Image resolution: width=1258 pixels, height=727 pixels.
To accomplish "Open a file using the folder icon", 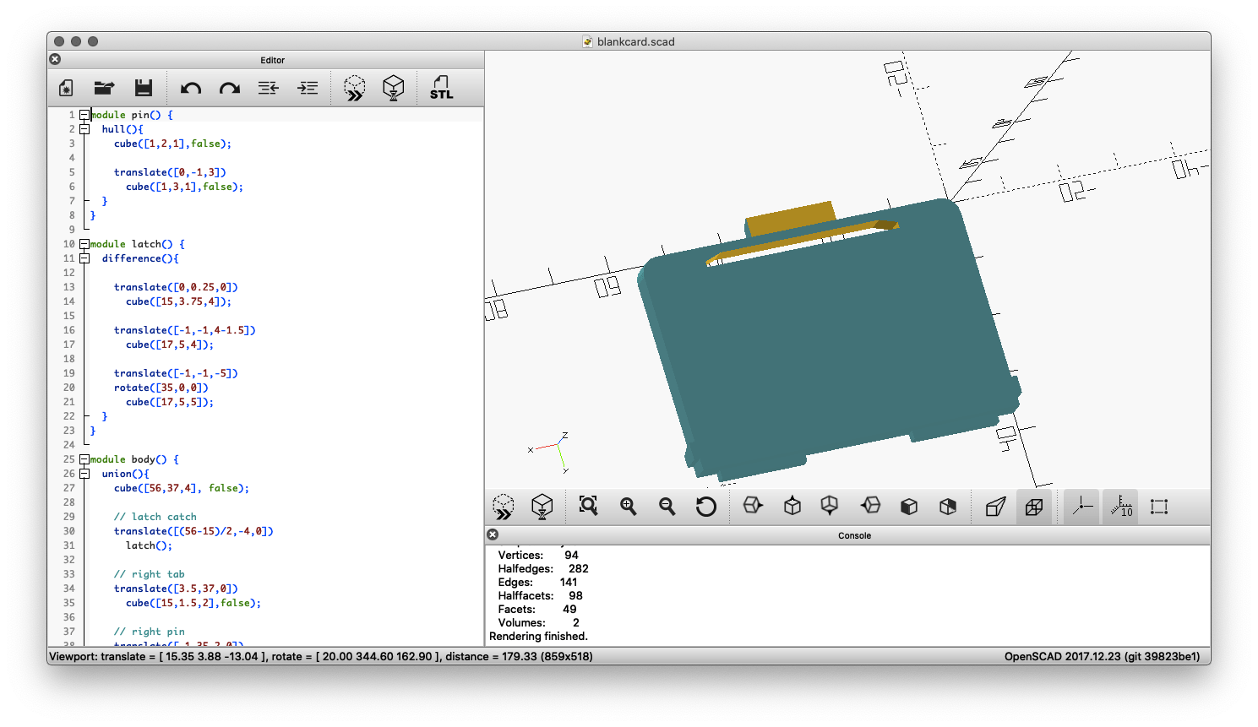I will click(x=104, y=88).
